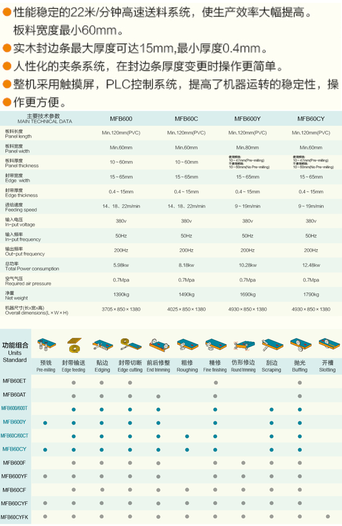Click the '功能组合 Units Standard' header cell
This screenshot has width=342, height=526.
15,352
